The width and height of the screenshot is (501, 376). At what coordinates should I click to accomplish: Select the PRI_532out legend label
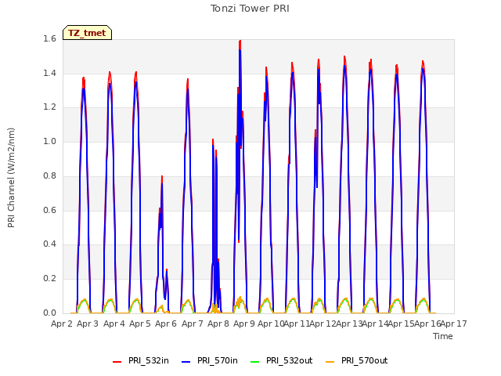[290, 360]
